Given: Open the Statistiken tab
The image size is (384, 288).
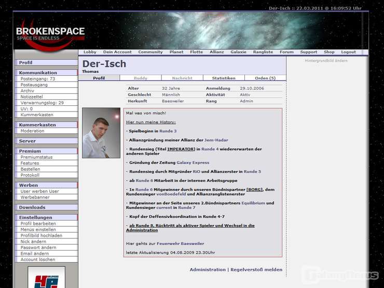Looking at the screenshot, I should 224,78.
